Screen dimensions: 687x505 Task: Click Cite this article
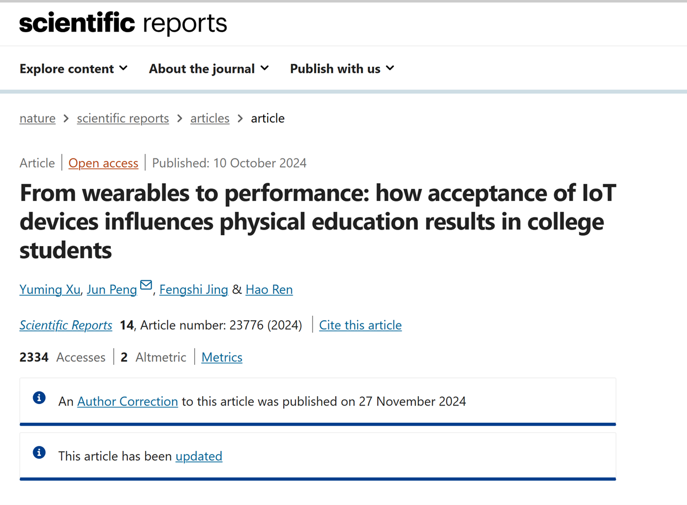(360, 325)
